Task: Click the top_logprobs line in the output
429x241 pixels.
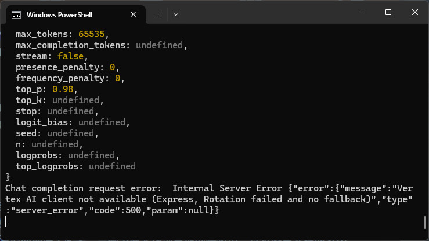Action: click(x=75, y=166)
